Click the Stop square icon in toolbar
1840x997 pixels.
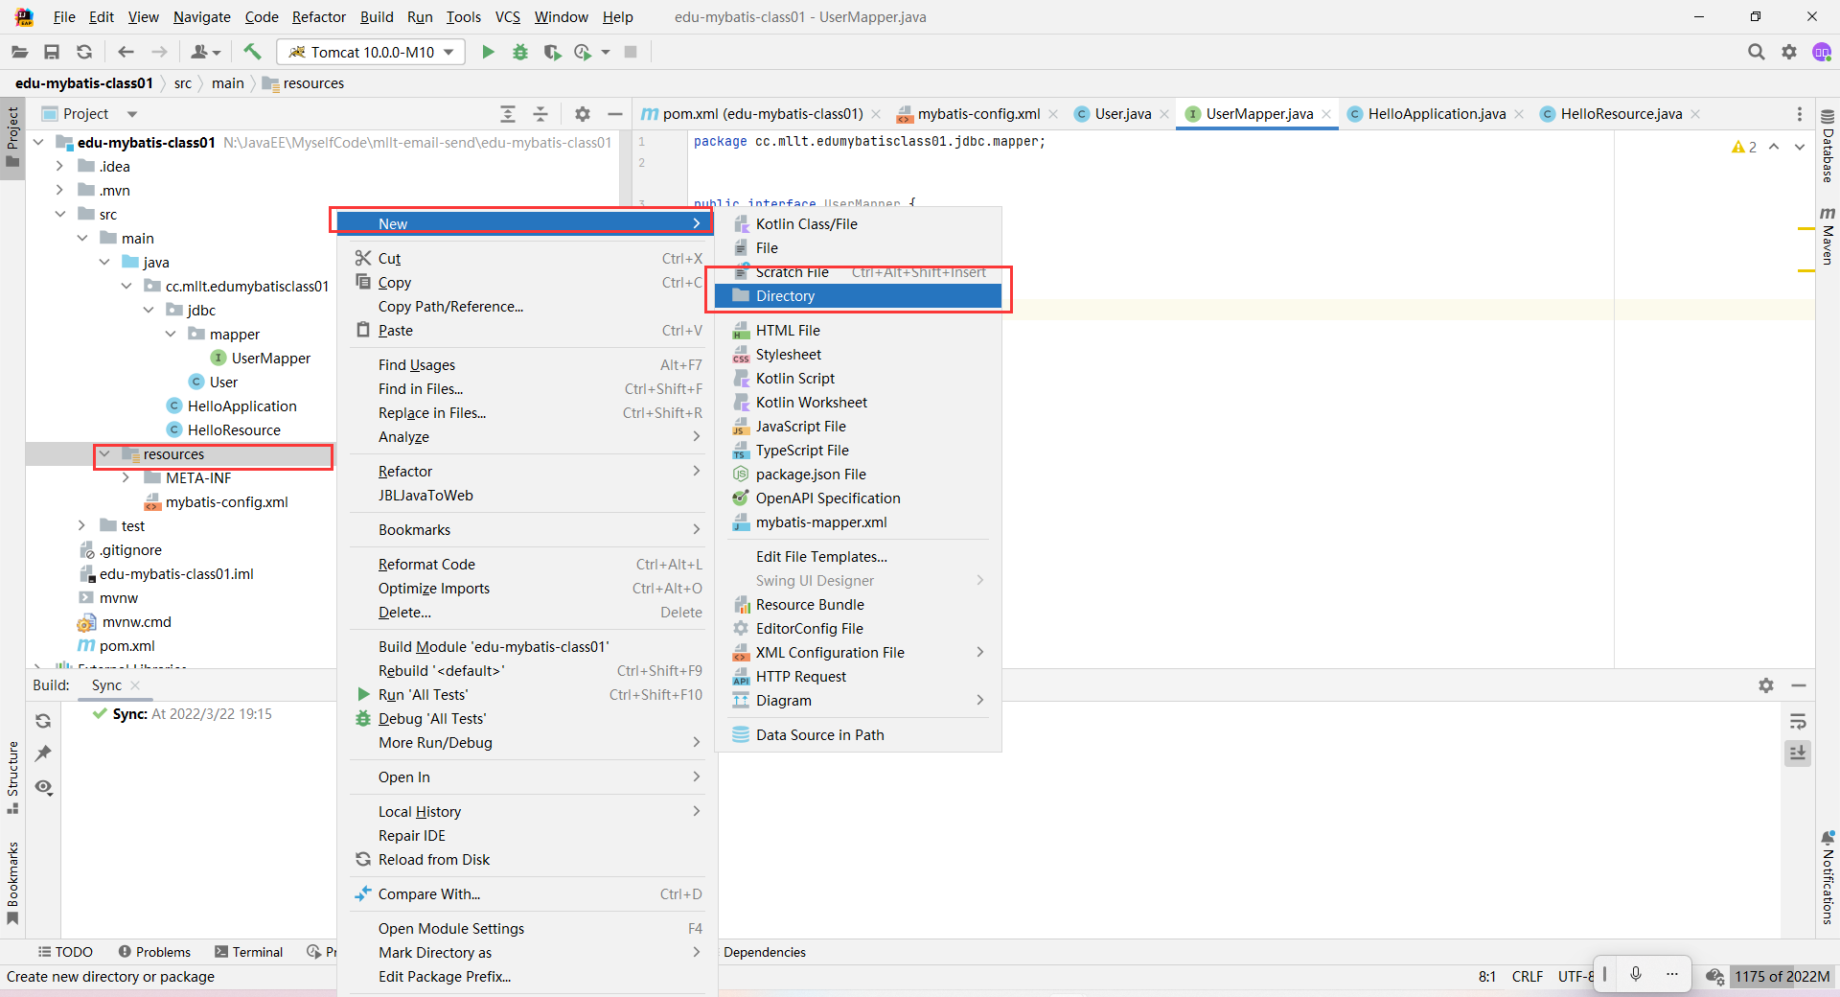coord(631,52)
